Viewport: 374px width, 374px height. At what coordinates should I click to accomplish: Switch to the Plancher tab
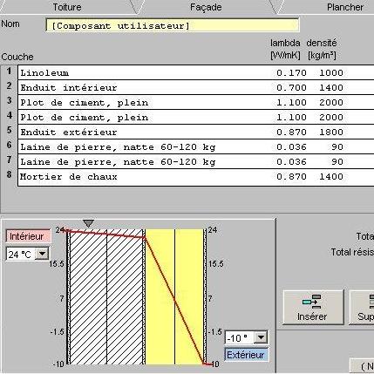[345, 7]
